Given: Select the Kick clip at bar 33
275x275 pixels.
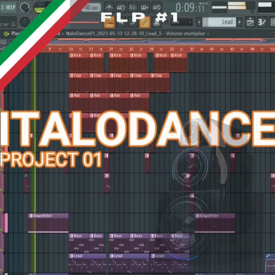Looking at the screenshot, I should click(178, 62).
